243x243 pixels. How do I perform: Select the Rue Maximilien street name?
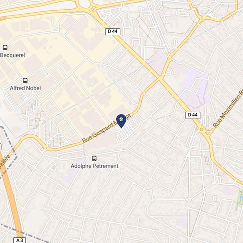coord(228,109)
